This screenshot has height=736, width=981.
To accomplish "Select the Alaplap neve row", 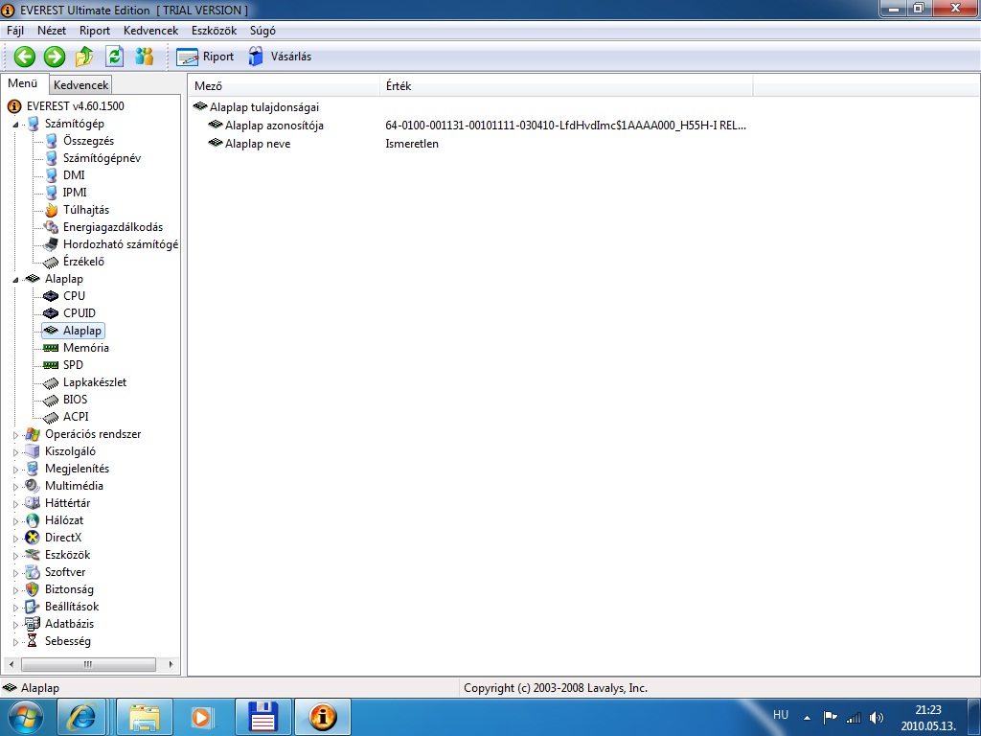I will pyautogui.click(x=258, y=144).
